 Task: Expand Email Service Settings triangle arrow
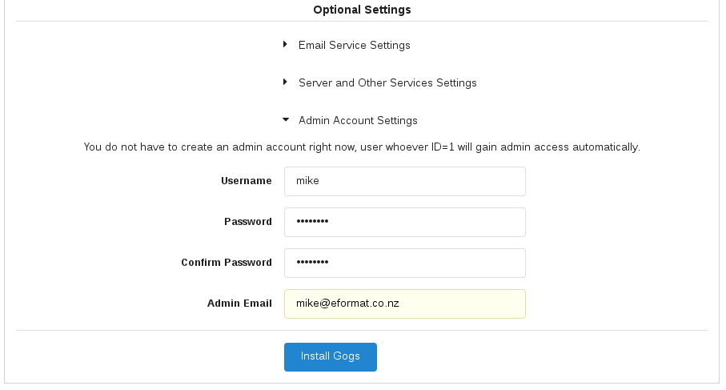(285, 45)
